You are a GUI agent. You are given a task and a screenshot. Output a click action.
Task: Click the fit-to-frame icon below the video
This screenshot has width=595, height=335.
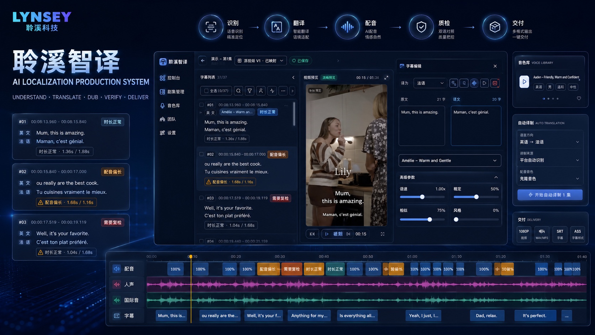[383, 234]
